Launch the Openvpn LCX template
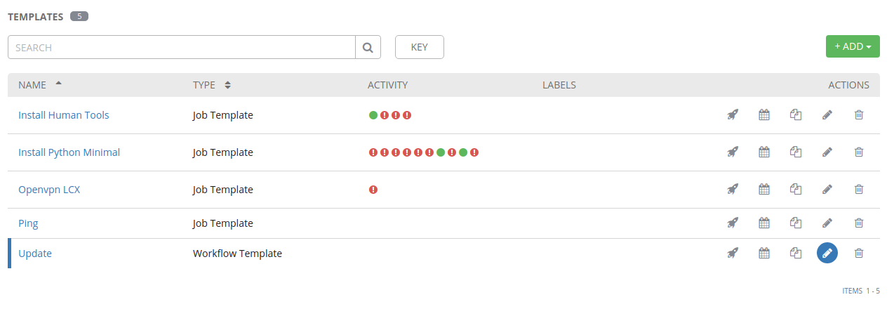The width and height of the screenshot is (894, 309). 733,189
